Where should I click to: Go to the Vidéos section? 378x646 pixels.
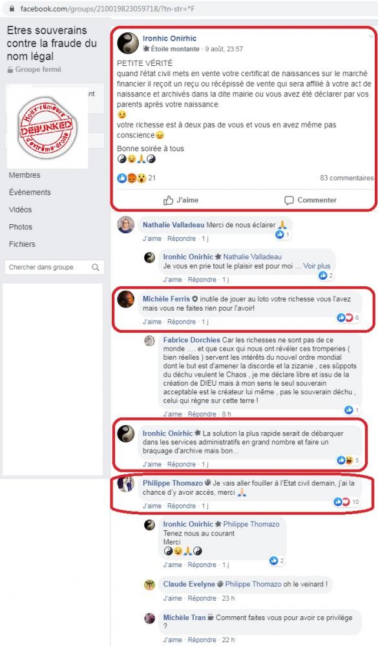(x=20, y=210)
